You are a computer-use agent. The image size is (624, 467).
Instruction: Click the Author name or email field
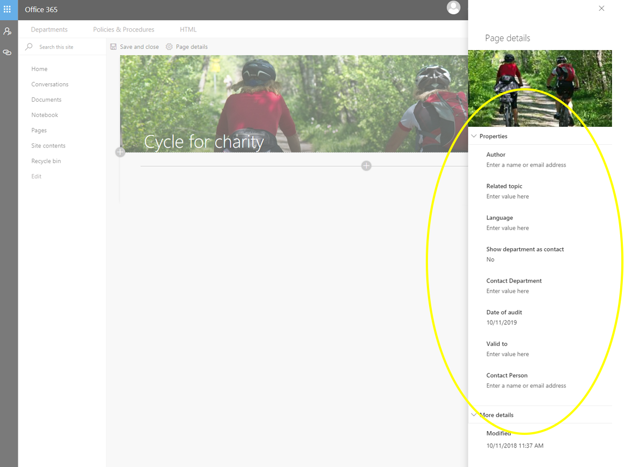coord(526,165)
